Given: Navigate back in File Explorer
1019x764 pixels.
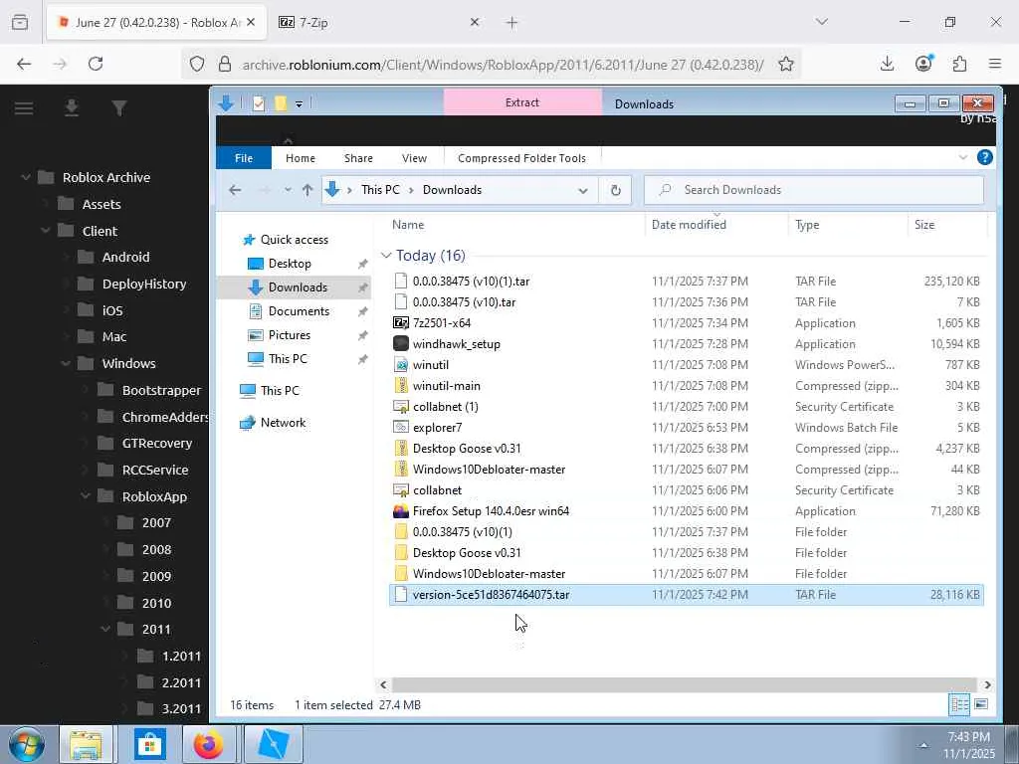Looking at the screenshot, I should (x=235, y=190).
